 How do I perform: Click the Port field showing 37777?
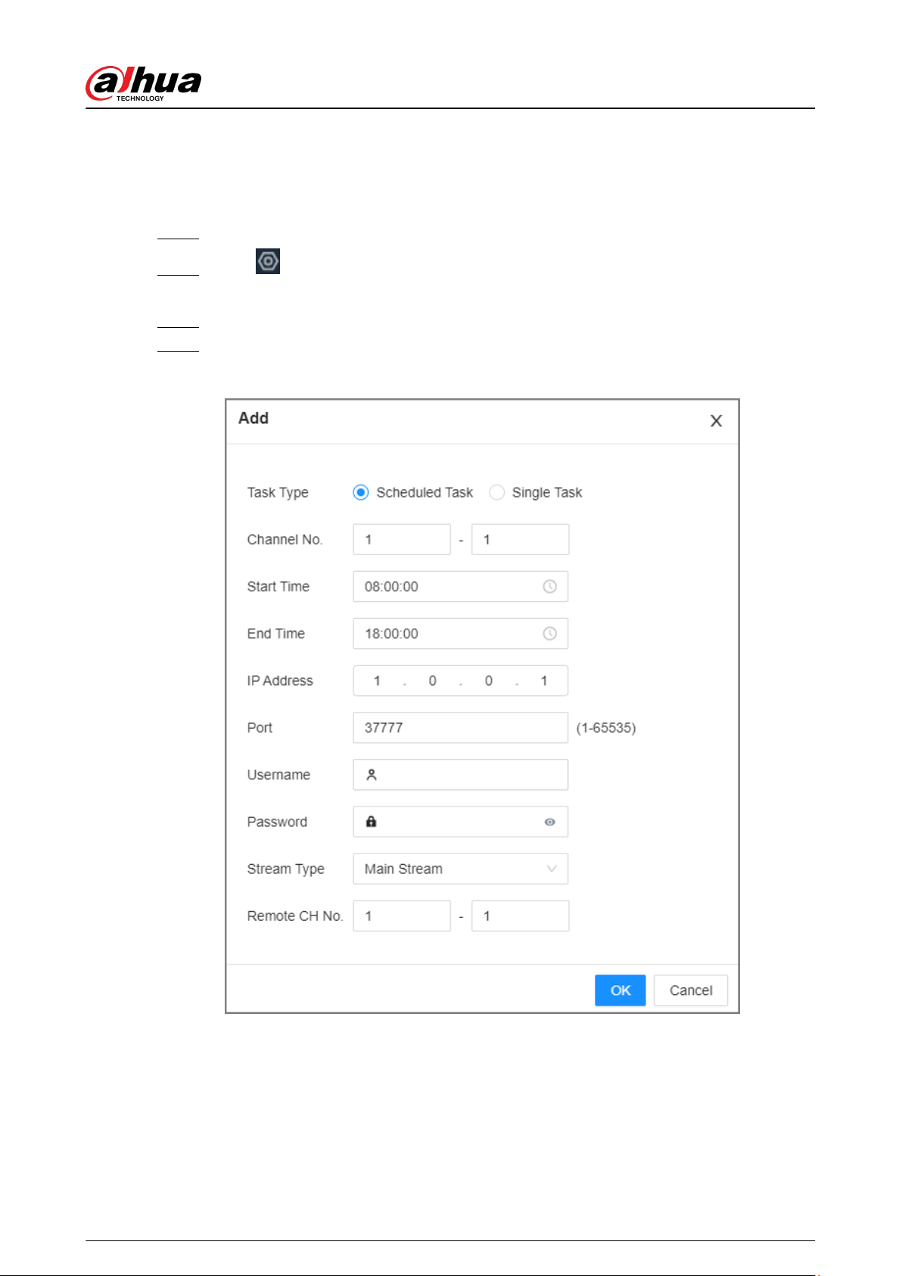tap(461, 727)
